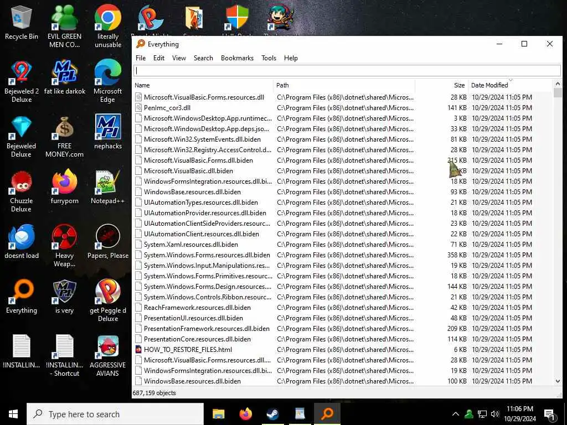567x425 pixels.
Task: Launch the Chrome icon labeled literally unusable
Action: pyautogui.click(x=108, y=26)
